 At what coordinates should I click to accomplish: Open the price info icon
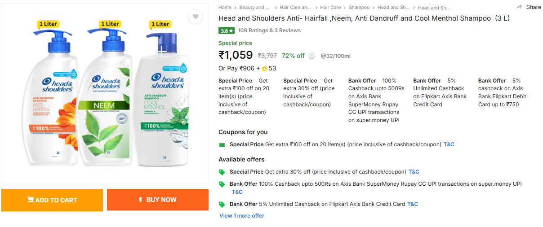pos(312,56)
